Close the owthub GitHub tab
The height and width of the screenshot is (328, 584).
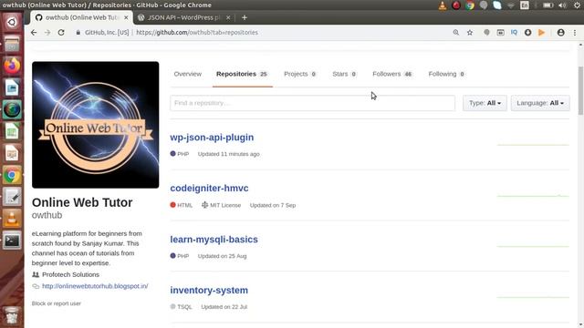tap(126, 17)
